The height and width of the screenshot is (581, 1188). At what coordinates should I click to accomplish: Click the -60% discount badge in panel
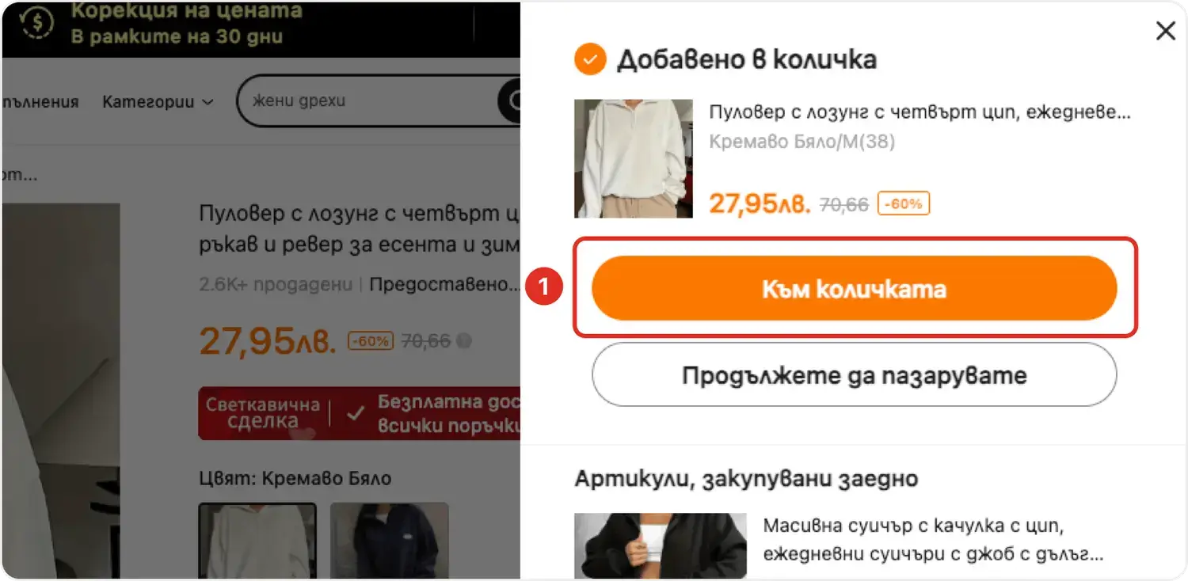[x=904, y=203]
